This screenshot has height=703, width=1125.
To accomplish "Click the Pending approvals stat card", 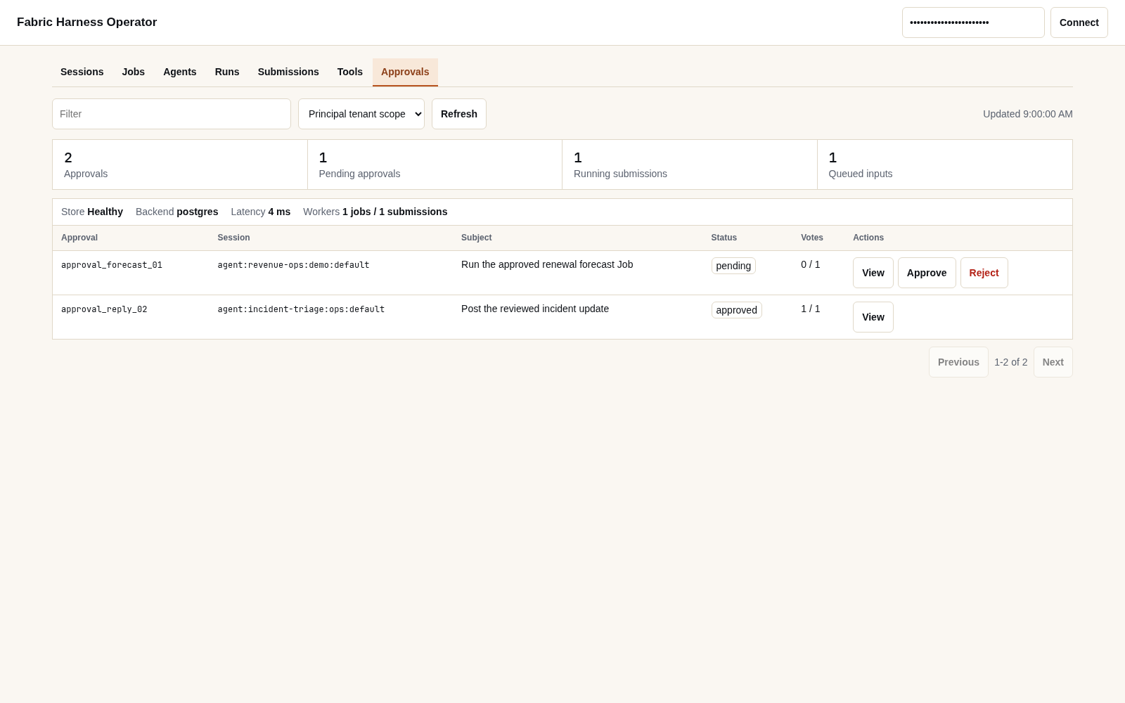I will point(435,165).
